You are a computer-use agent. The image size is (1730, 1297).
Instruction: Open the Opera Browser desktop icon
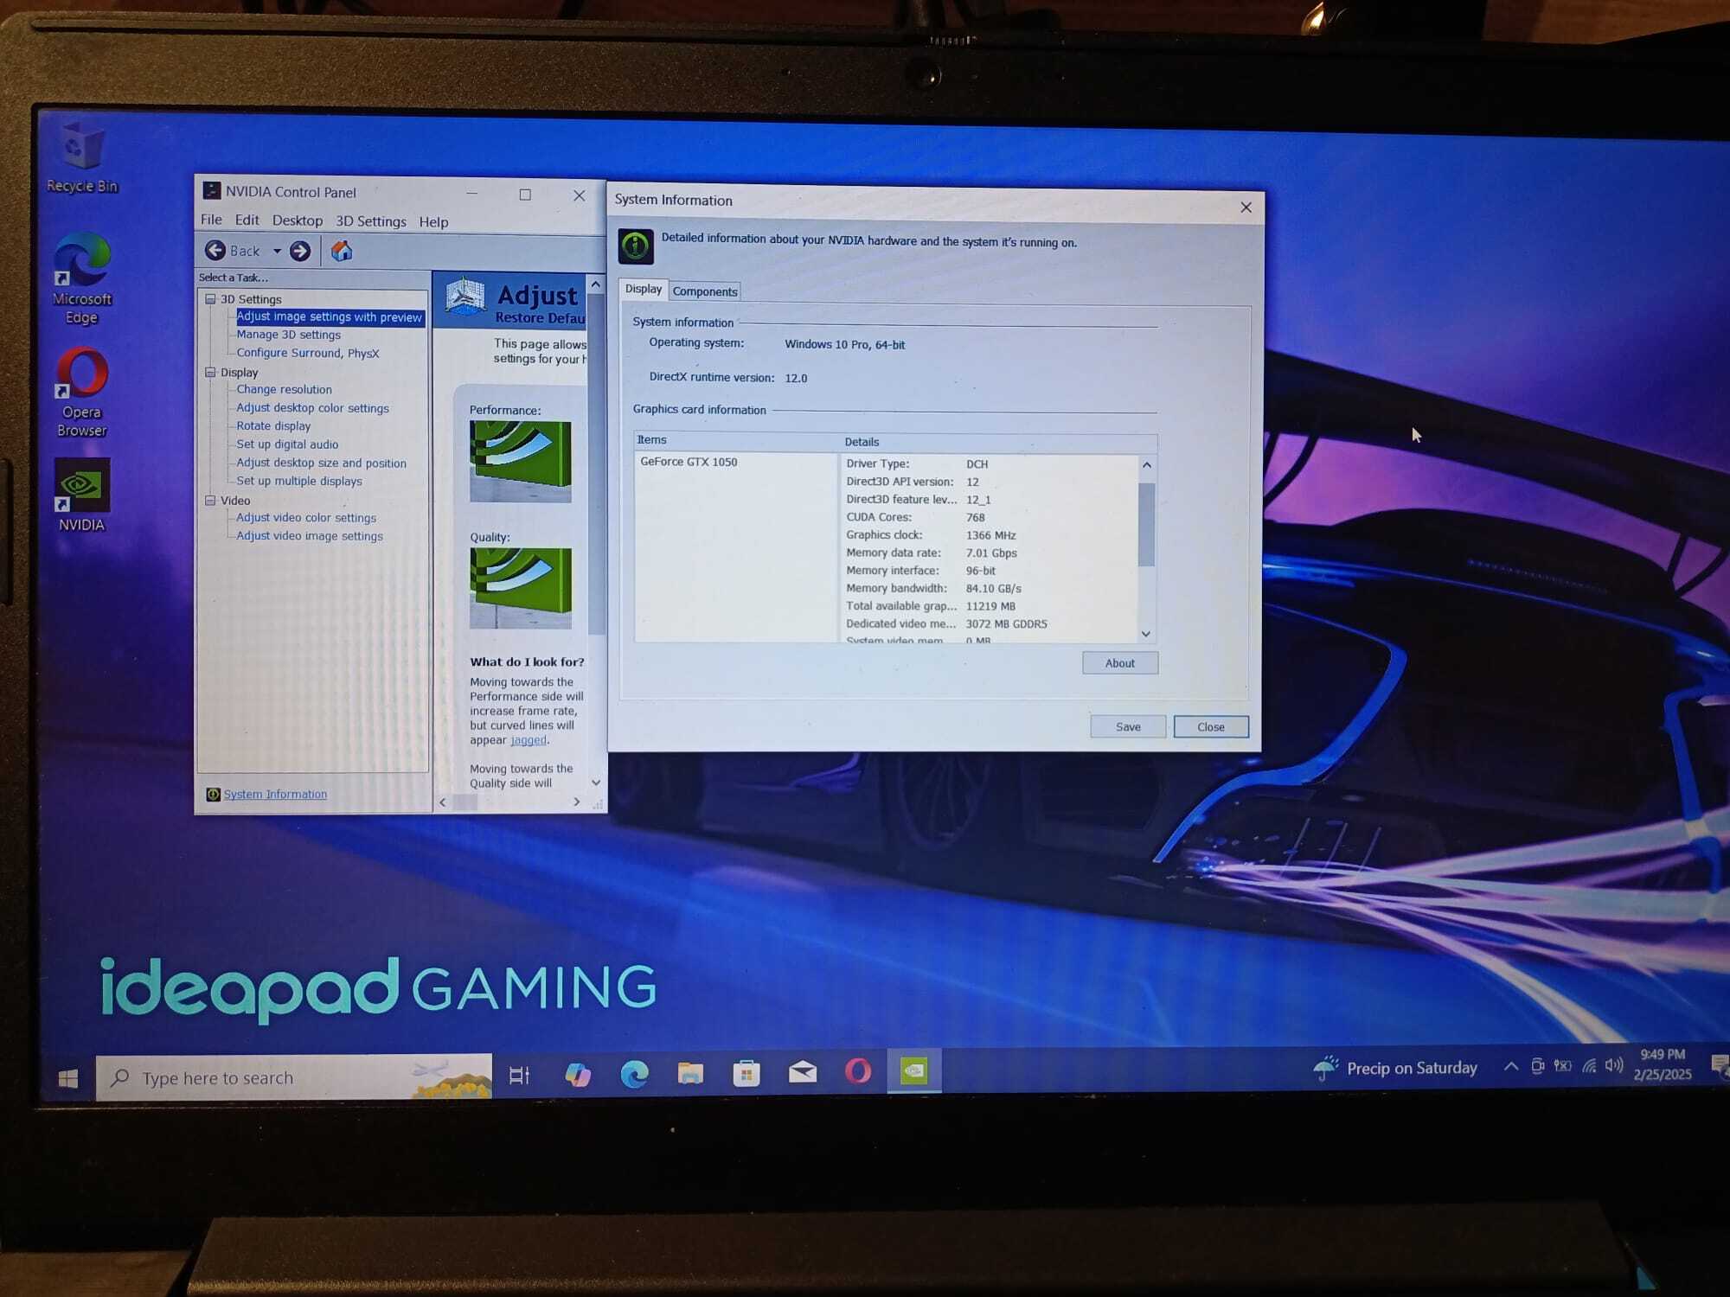[82, 374]
